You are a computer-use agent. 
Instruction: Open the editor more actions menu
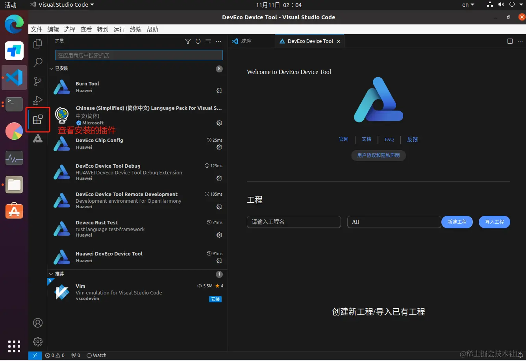coord(520,41)
